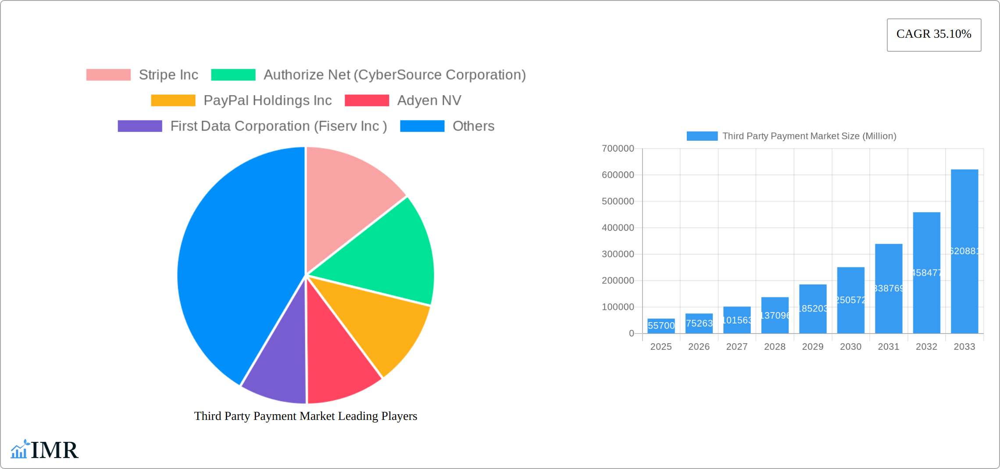Toggle First Data Corporation (Fiserv Inc) label
This screenshot has width=1000, height=469.
click(x=279, y=126)
